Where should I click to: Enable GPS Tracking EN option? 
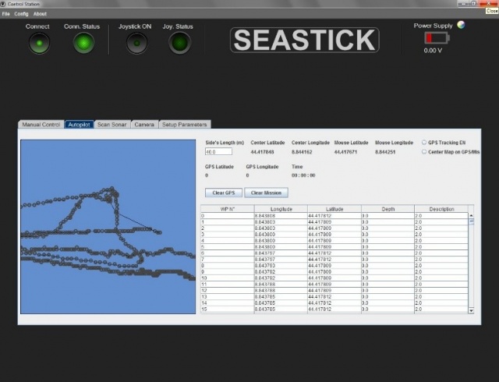[423, 143]
